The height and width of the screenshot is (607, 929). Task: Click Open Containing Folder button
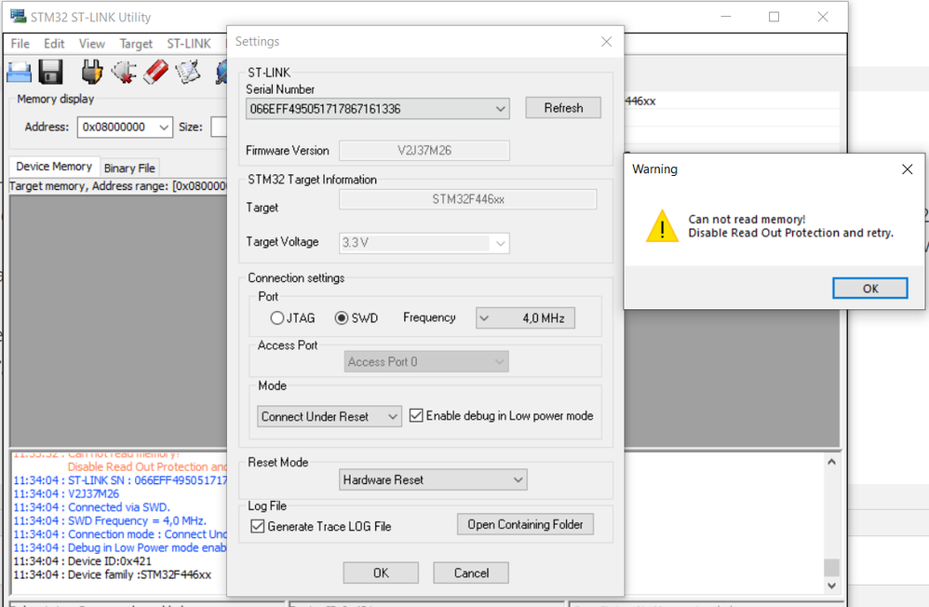(525, 524)
